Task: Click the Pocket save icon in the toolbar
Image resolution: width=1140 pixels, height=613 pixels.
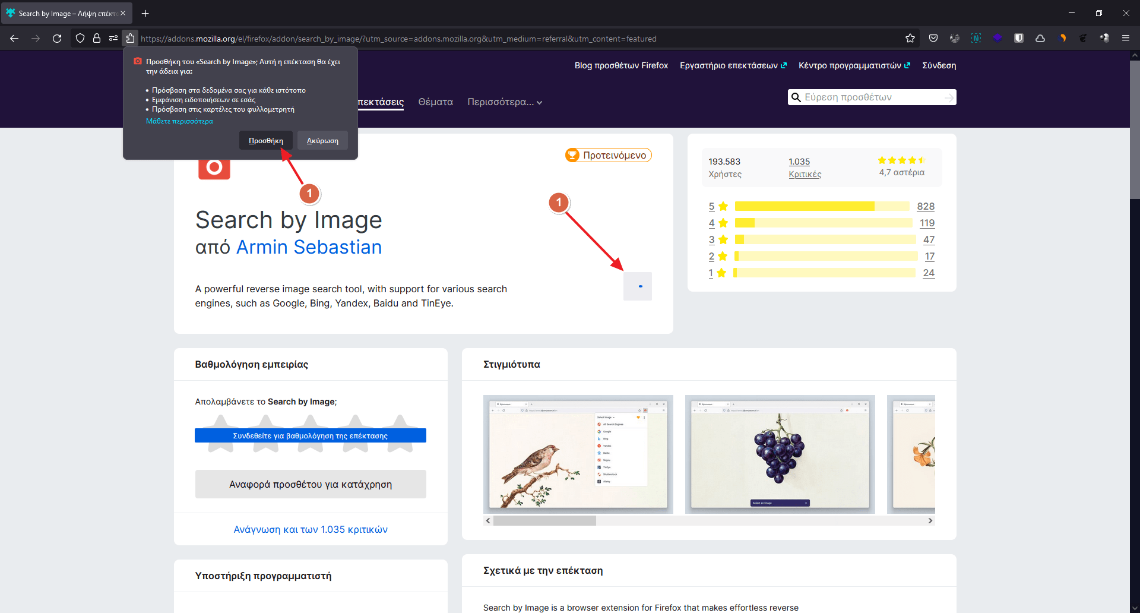Action: (933, 38)
